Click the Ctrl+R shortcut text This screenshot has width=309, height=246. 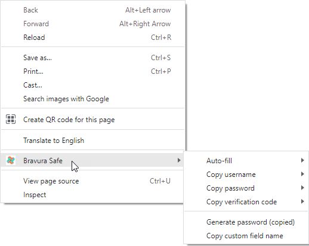tap(161, 38)
